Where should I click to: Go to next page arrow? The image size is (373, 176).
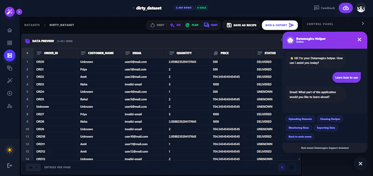pos(292,168)
